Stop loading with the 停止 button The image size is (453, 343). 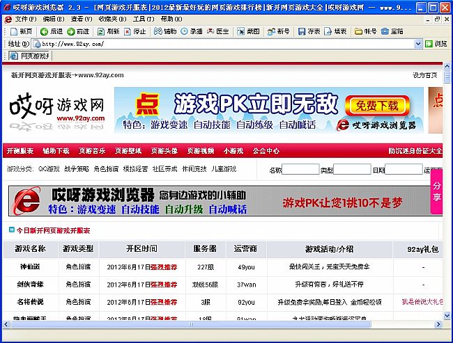point(135,31)
